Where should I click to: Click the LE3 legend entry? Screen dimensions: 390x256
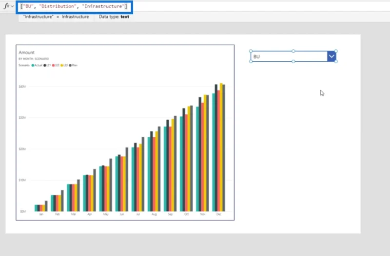[64, 65]
